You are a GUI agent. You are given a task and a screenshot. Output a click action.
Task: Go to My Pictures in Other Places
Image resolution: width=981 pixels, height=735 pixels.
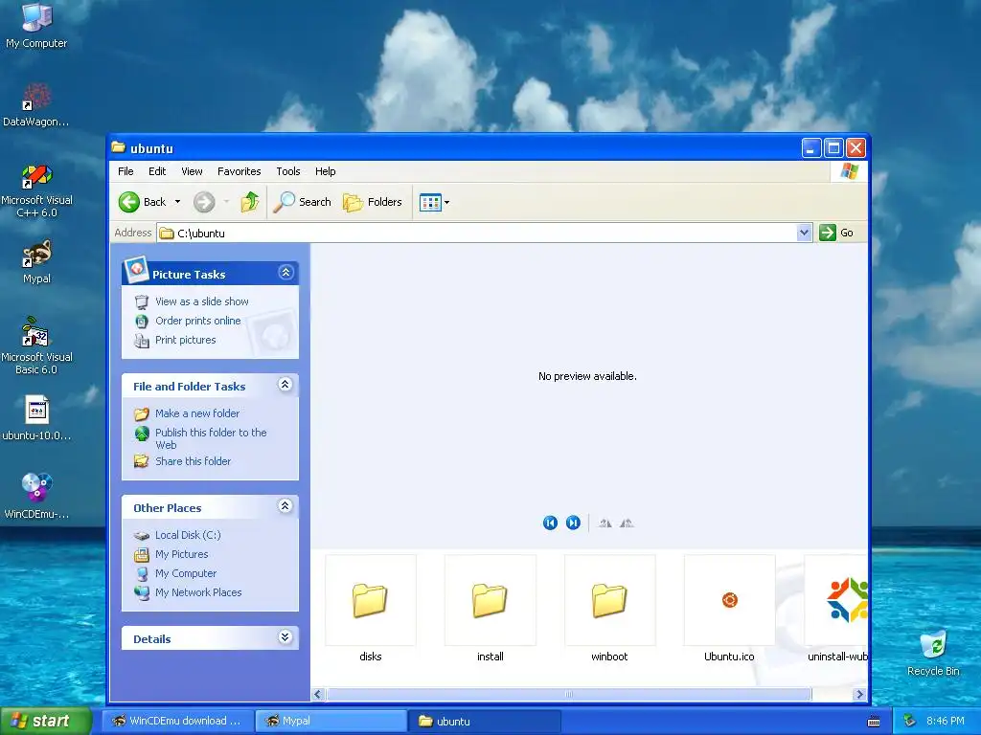(181, 554)
